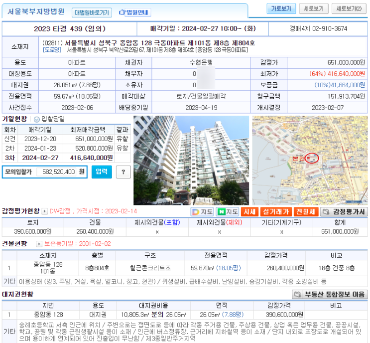Click 건물 appraisal 260,400,000원 cell

95,231
